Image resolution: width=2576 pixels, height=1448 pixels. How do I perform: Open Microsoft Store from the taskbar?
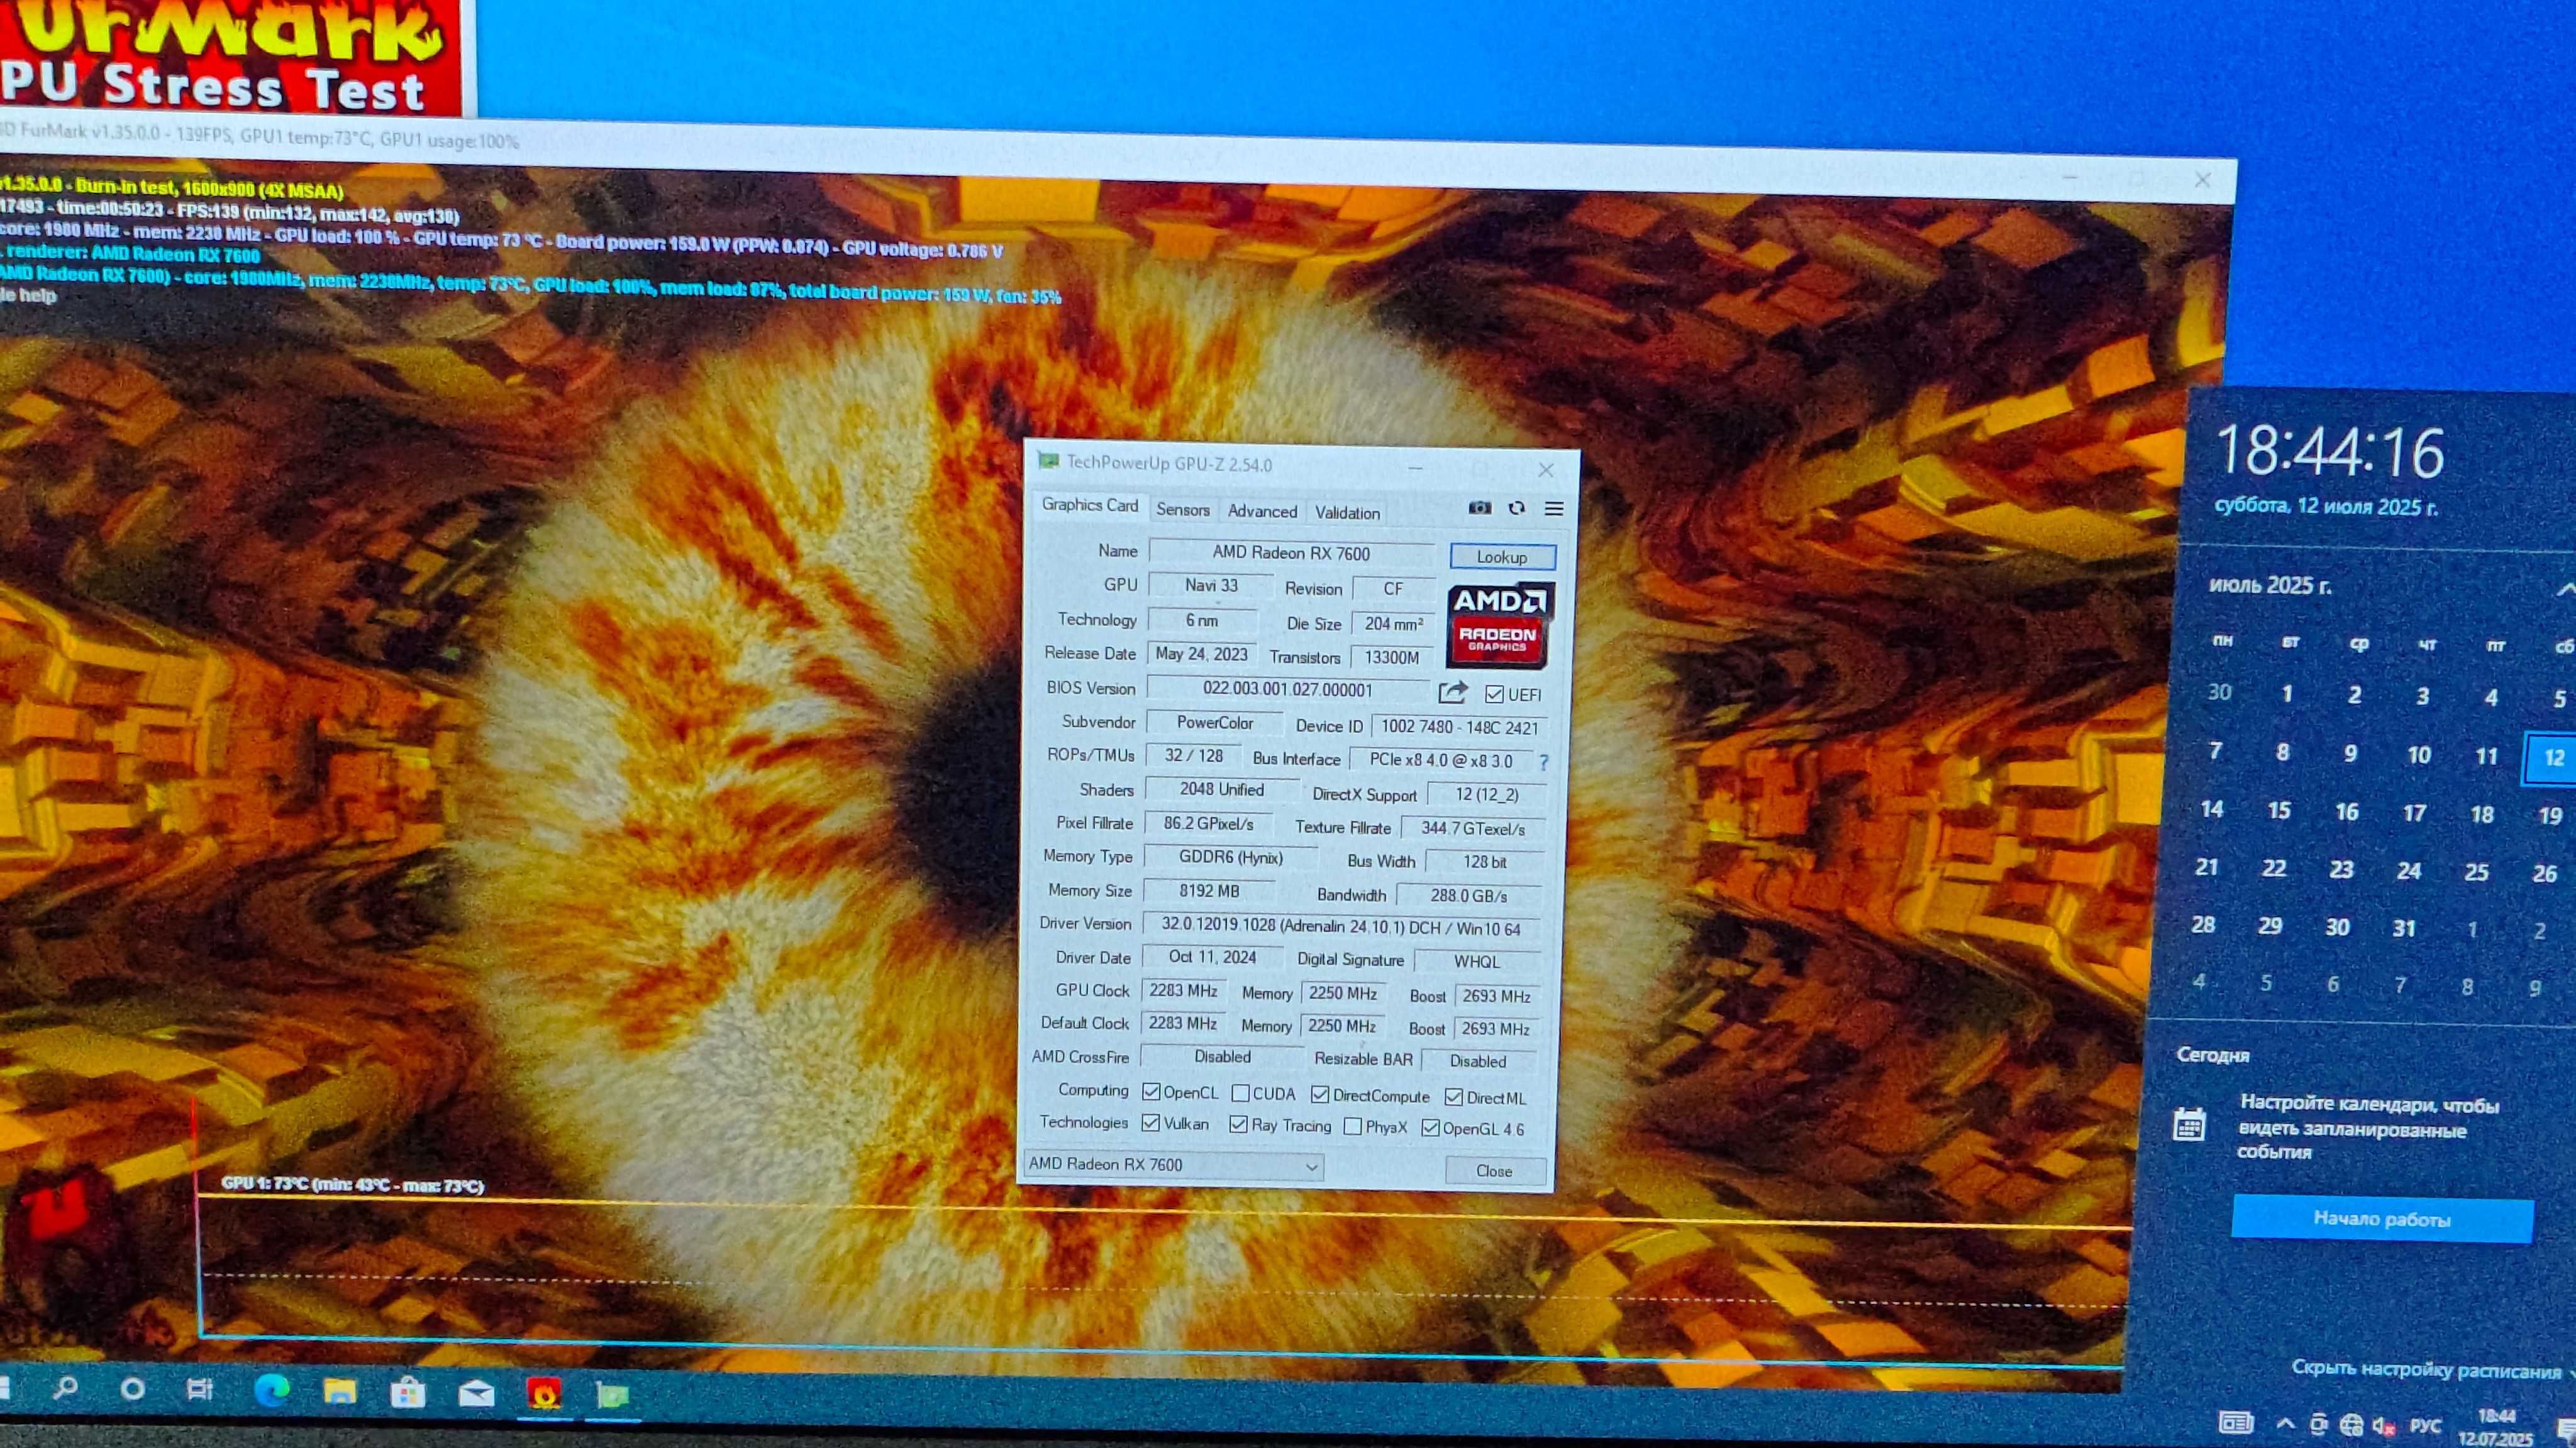408,1392
